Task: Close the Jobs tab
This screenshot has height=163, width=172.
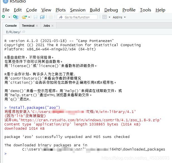Action: pos(52,26)
